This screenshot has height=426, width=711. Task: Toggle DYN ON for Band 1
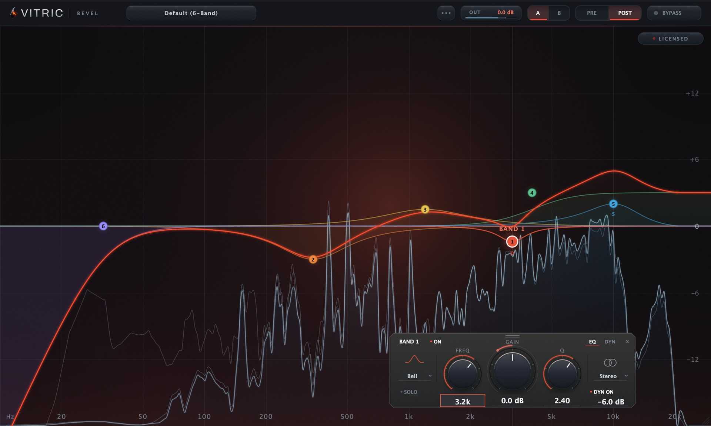pyautogui.click(x=602, y=392)
